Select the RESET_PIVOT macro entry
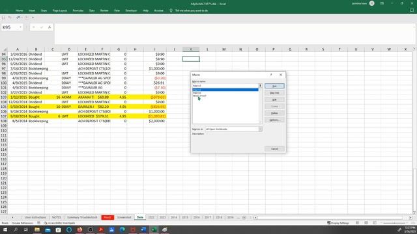 [x=199, y=96]
